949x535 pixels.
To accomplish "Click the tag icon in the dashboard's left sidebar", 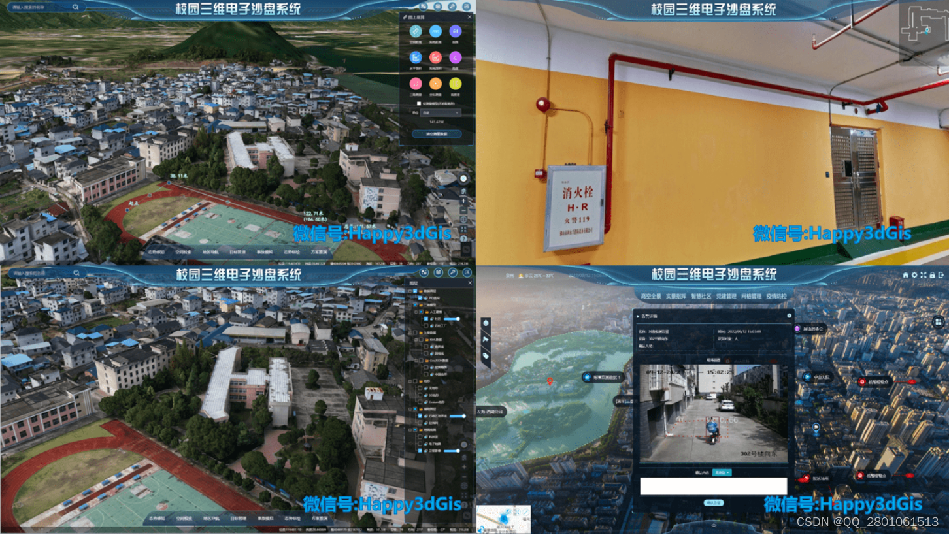I will [x=486, y=355].
